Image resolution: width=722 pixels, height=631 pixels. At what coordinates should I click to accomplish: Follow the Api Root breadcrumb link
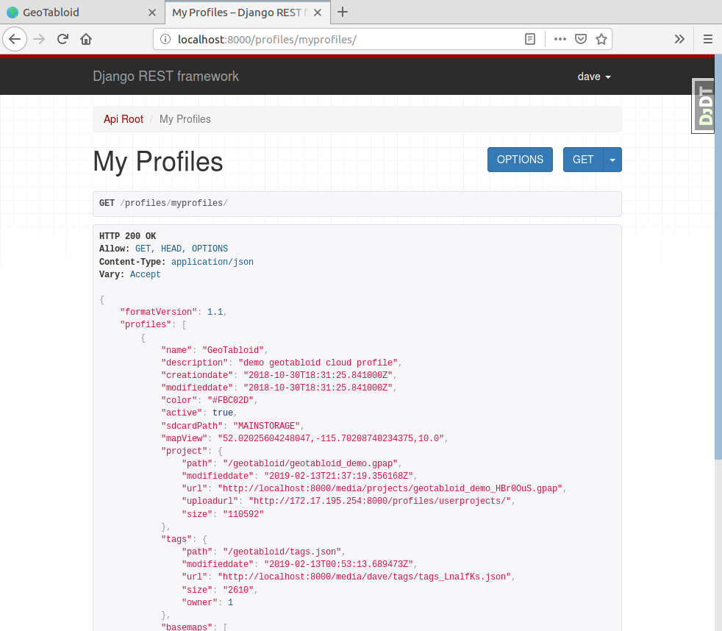point(124,119)
